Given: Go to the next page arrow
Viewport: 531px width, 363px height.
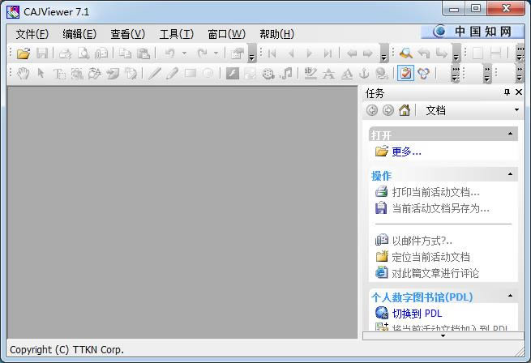Looking at the screenshot, I should 309,53.
